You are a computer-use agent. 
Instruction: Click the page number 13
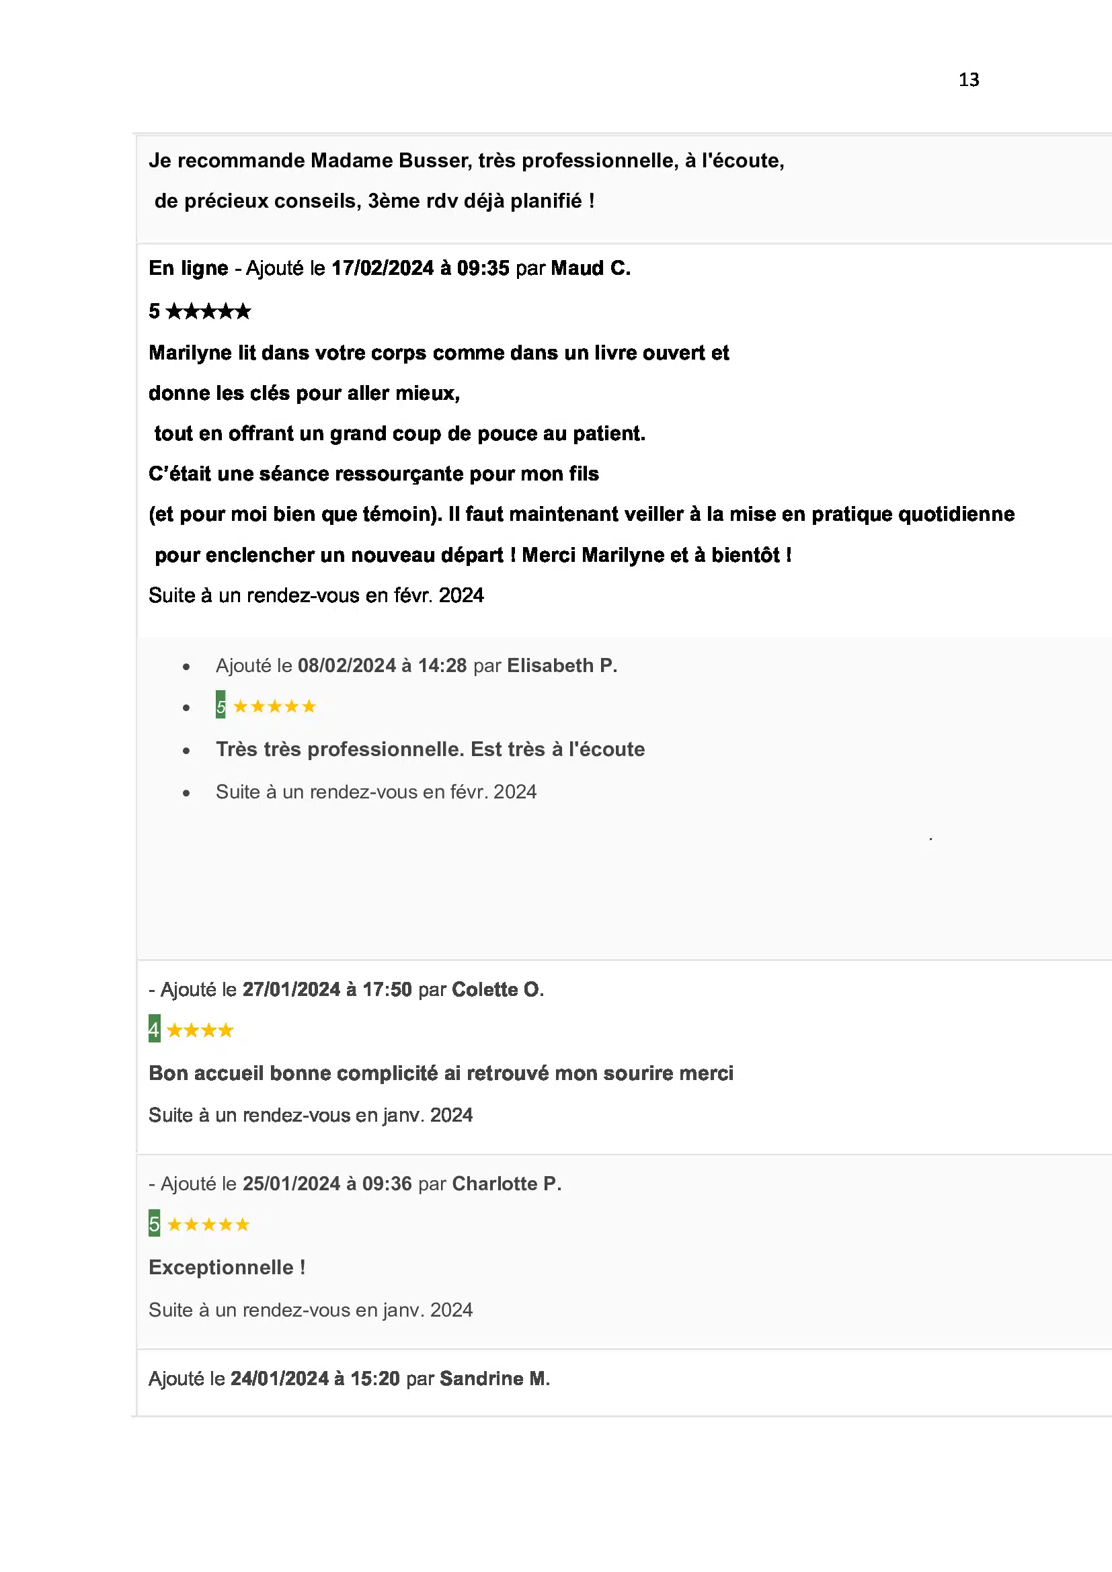968,80
